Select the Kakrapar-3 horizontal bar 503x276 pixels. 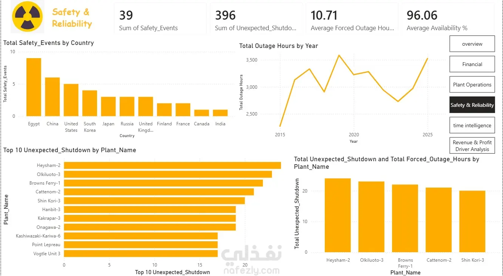point(150,218)
